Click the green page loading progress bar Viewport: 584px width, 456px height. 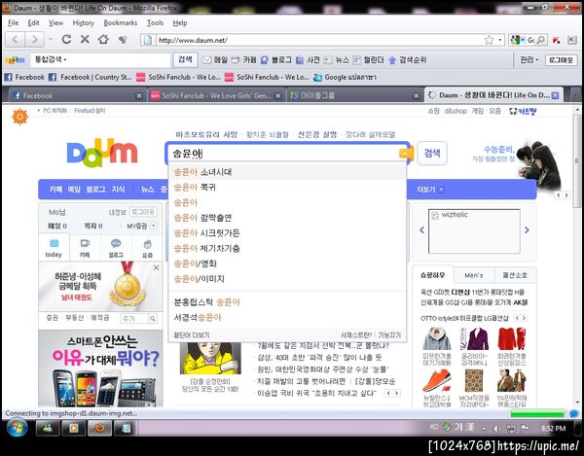click(x=537, y=413)
